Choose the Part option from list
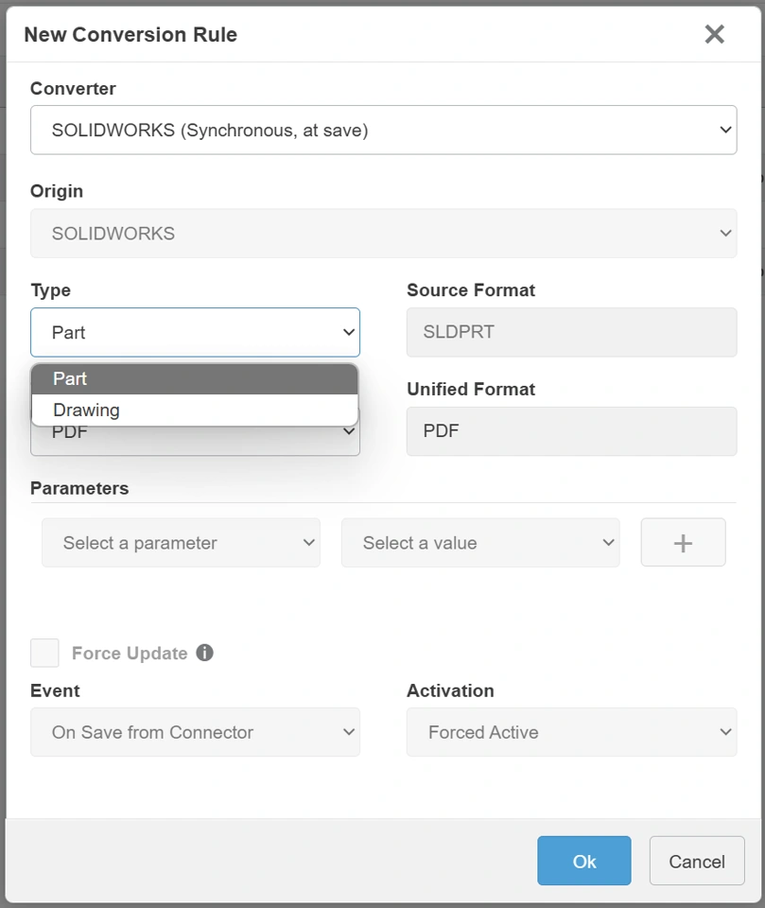The image size is (765, 908). pyautogui.click(x=195, y=379)
